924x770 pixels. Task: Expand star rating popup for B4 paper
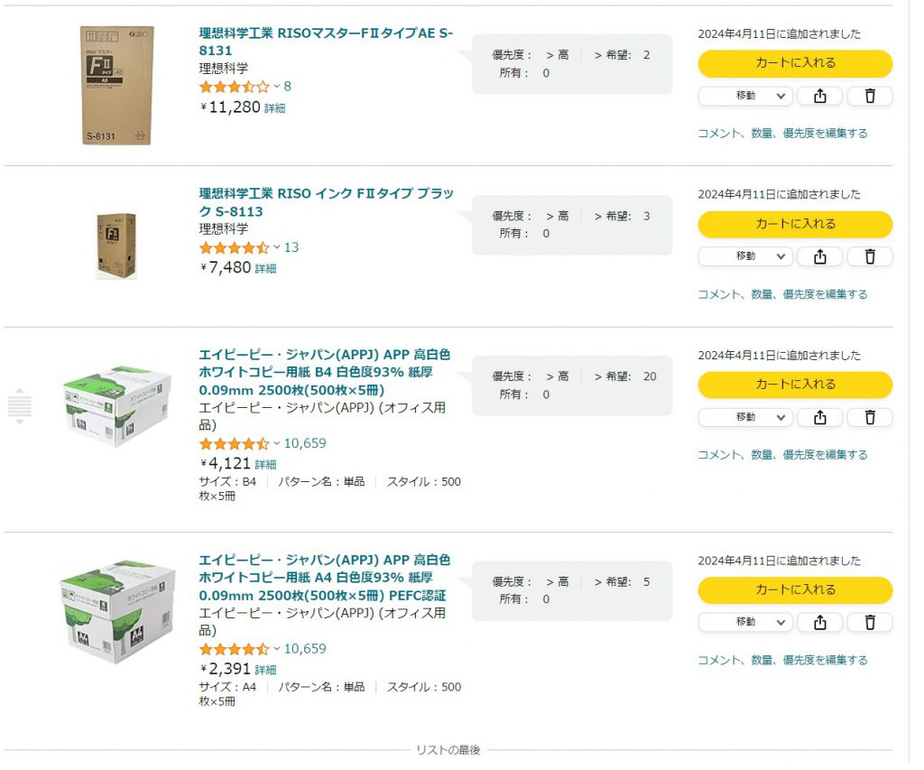[277, 444]
